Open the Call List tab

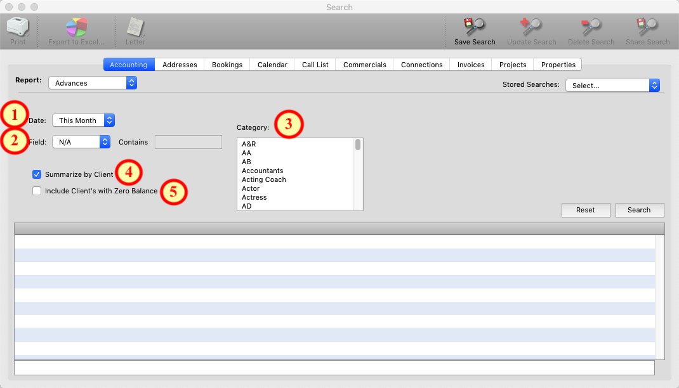(x=315, y=65)
